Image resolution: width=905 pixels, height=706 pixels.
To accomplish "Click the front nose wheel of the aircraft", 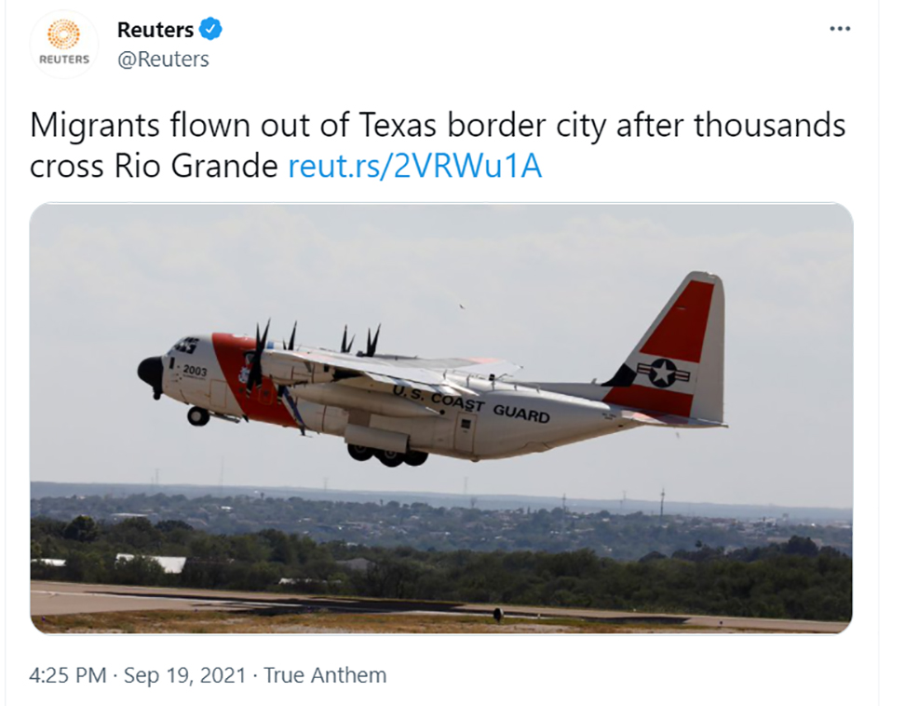I will point(198,415).
